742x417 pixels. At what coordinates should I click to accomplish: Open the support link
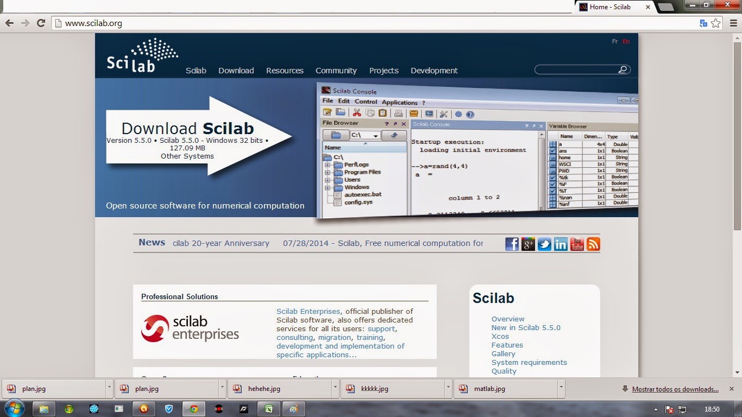point(381,328)
